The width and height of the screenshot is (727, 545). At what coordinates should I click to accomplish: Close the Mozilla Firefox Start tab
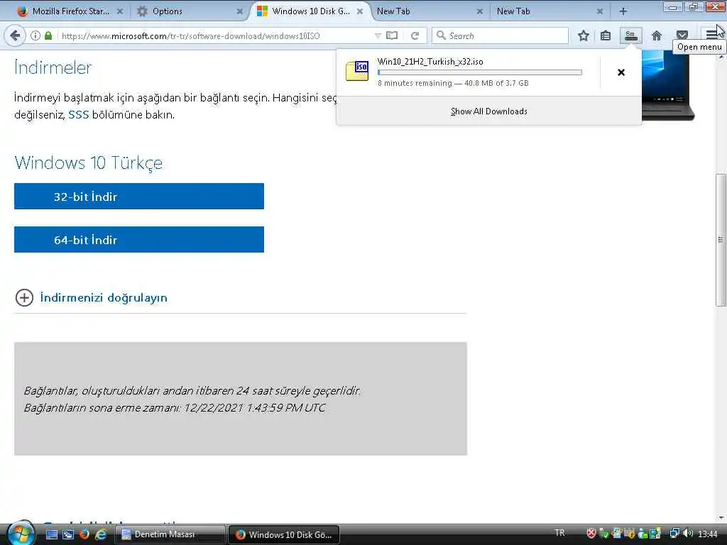click(119, 11)
